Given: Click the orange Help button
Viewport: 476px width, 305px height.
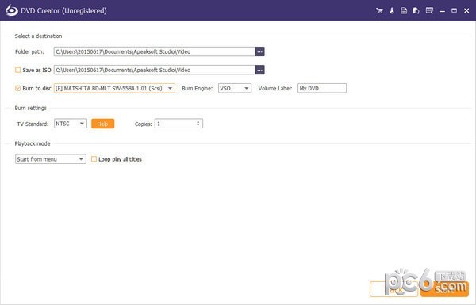Looking at the screenshot, I should point(102,124).
